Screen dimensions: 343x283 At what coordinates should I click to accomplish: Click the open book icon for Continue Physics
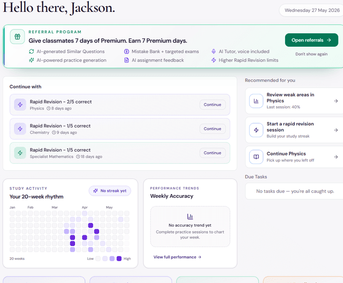click(x=256, y=157)
